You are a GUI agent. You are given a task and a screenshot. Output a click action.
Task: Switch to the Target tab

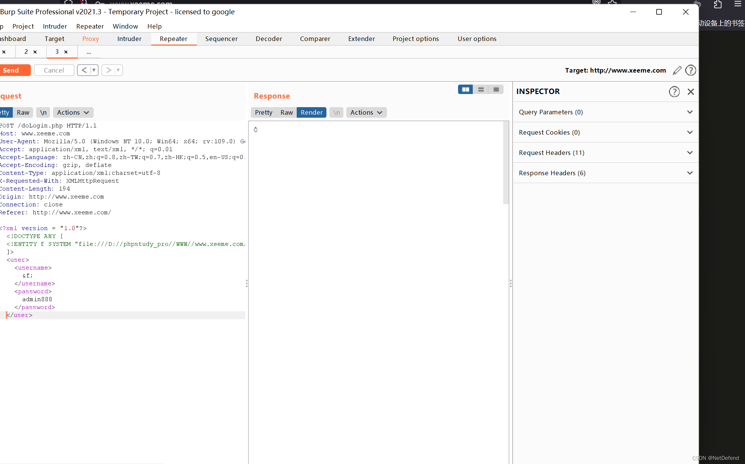coord(55,39)
